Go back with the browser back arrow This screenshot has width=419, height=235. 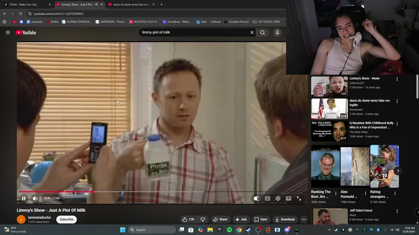pos(5,14)
